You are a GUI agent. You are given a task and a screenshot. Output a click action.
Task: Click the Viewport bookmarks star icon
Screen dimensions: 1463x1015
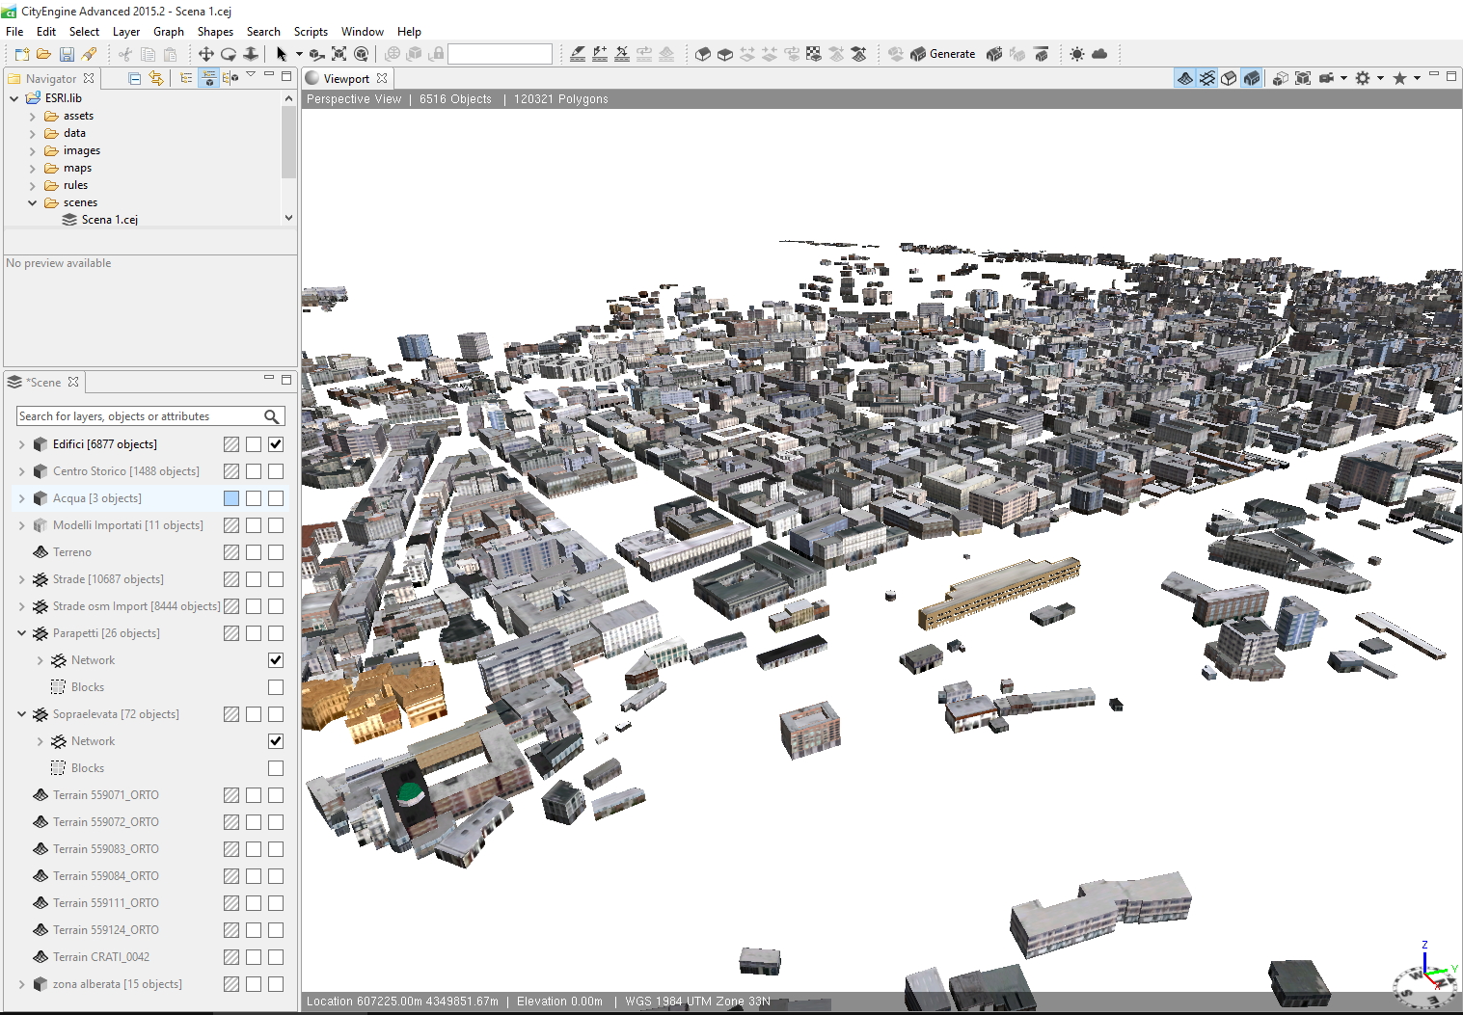pyautogui.click(x=1399, y=78)
